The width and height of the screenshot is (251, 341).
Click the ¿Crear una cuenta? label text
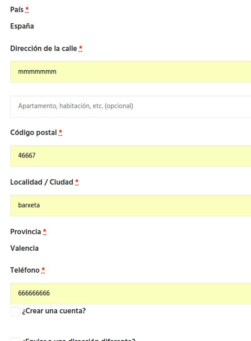coord(54,311)
